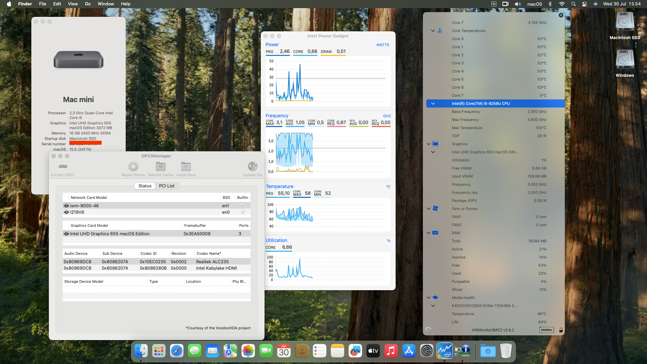
Task: Click the Rebuild Cache icon
Action: point(160,168)
